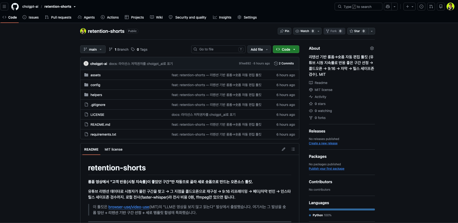Viewport: 458px width, 223px height.
Task: Expand the star lists dropdown arrow
Action: [372, 31]
